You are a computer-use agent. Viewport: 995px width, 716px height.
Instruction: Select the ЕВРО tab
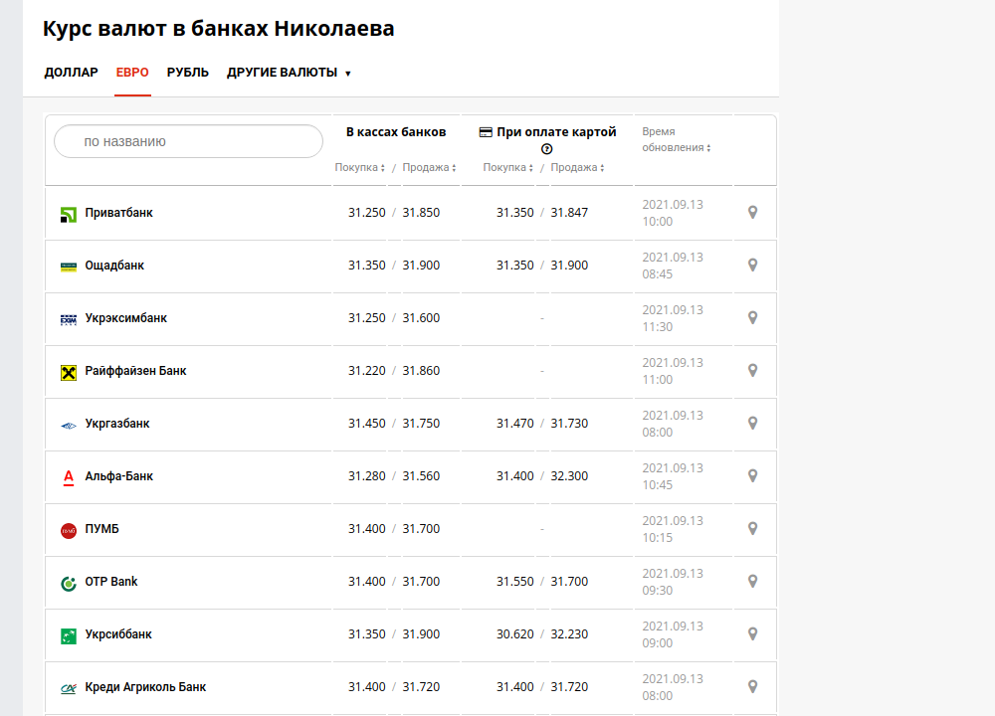click(x=132, y=73)
